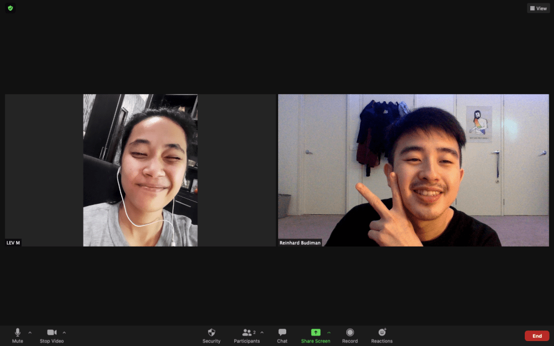Mute the microphone
This screenshot has width=554, height=346.
click(17, 332)
